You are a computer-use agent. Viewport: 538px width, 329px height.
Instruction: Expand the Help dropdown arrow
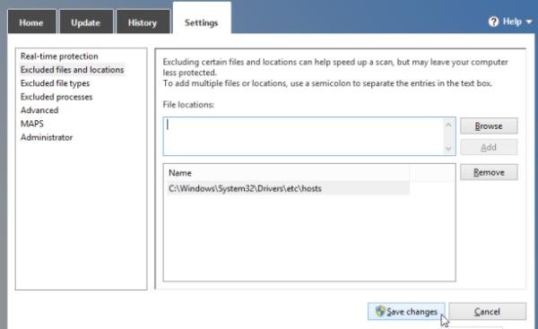coord(529,22)
